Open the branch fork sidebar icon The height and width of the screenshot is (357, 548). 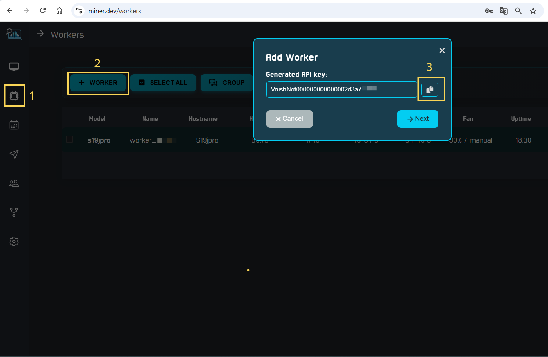point(14,212)
